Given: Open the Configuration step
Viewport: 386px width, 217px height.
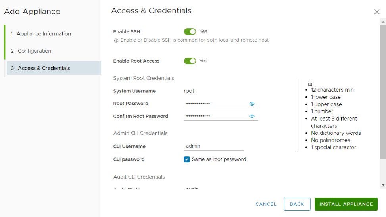Looking at the screenshot, I should pos(35,51).
